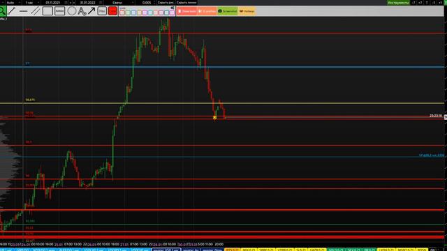Open the Si 6.21 instrument tab

tap(300, 250)
